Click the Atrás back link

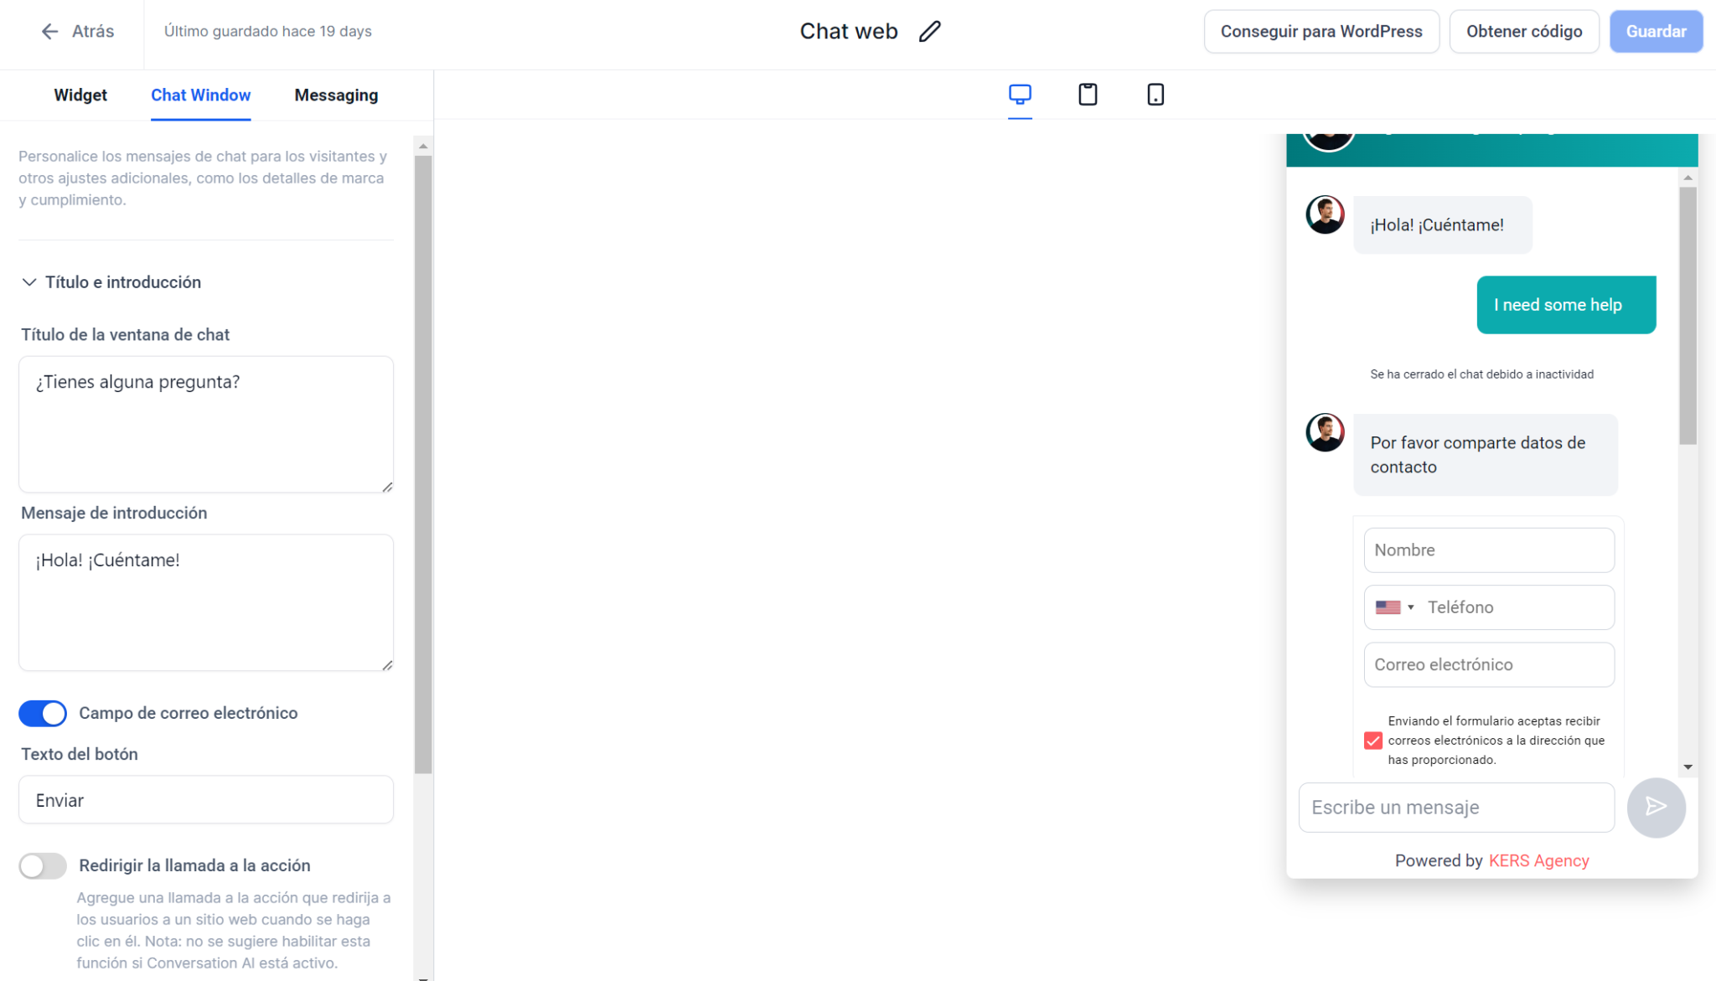click(x=77, y=32)
